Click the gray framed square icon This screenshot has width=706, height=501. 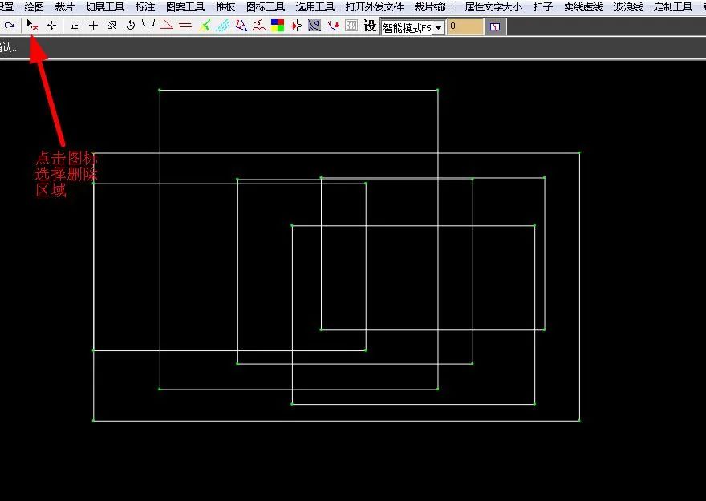coord(351,26)
